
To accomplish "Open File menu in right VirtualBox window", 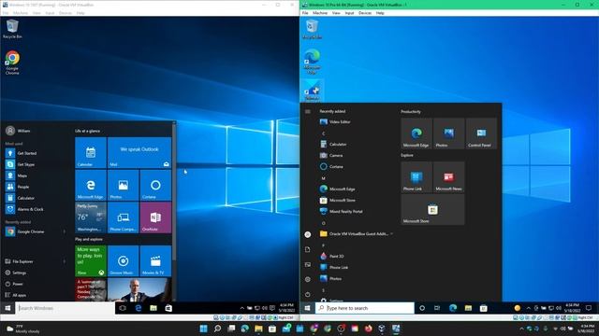I will click(x=305, y=13).
